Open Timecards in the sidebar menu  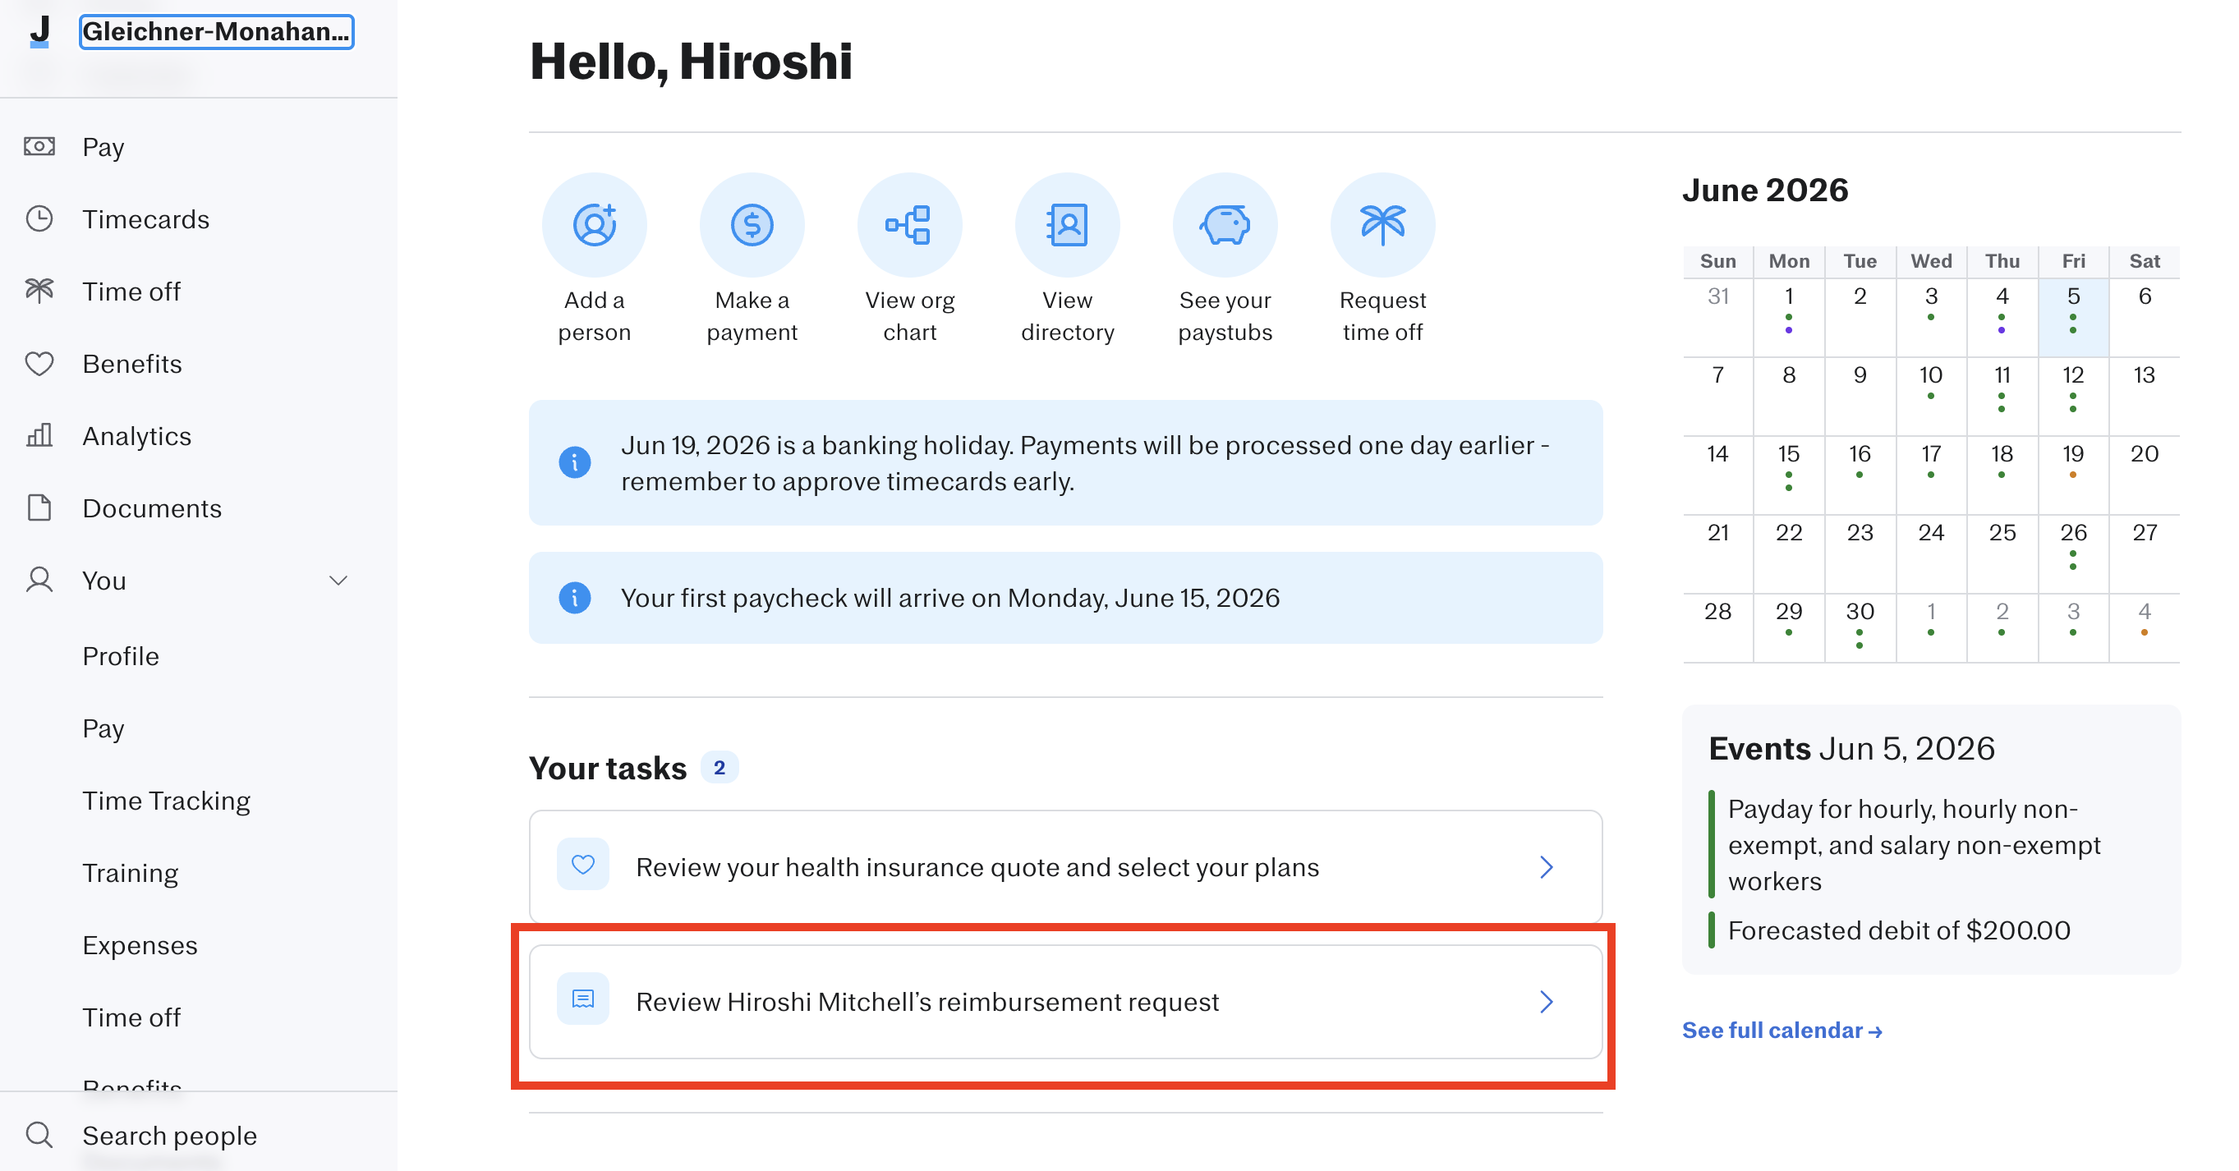click(x=146, y=219)
